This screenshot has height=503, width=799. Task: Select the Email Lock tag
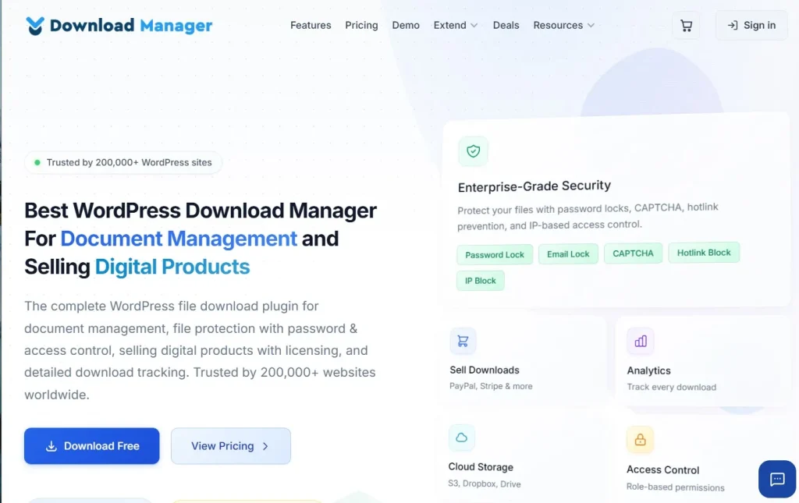[x=568, y=254]
